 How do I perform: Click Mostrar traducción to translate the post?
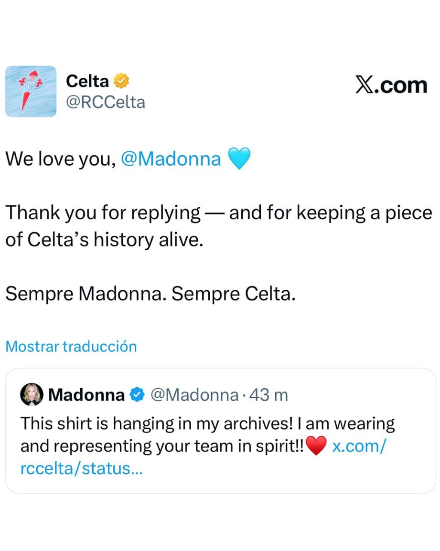click(x=71, y=346)
